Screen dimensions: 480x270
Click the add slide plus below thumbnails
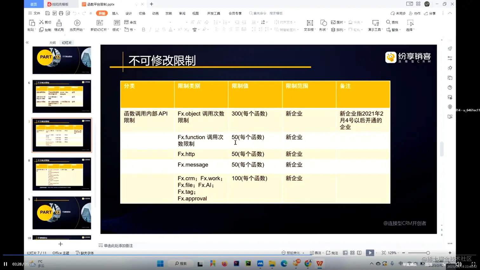pos(60,244)
